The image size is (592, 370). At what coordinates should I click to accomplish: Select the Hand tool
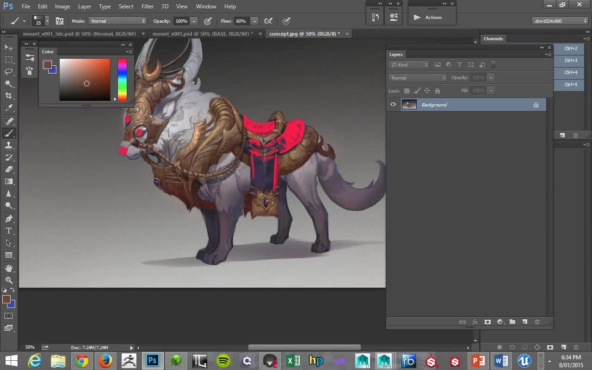(x=9, y=268)
